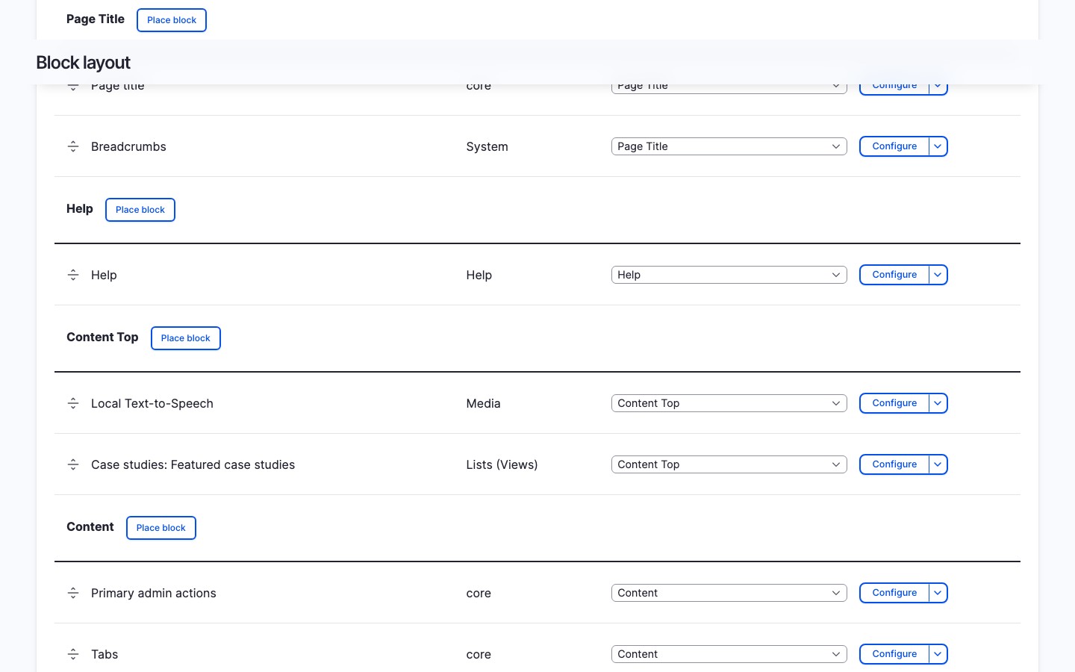Open region dropdown for Local Text-to-Speech

(729, 403)
